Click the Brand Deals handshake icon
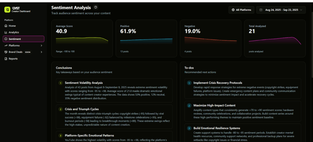313x142 pixels. coord(6,52)
